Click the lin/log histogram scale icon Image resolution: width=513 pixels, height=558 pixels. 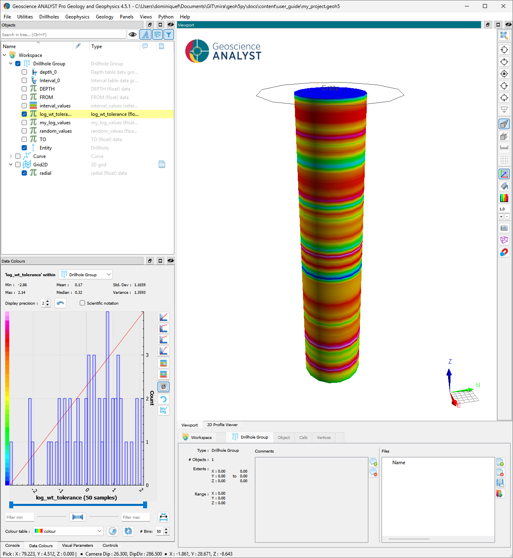pyautogui.click(x=164, y=410)
